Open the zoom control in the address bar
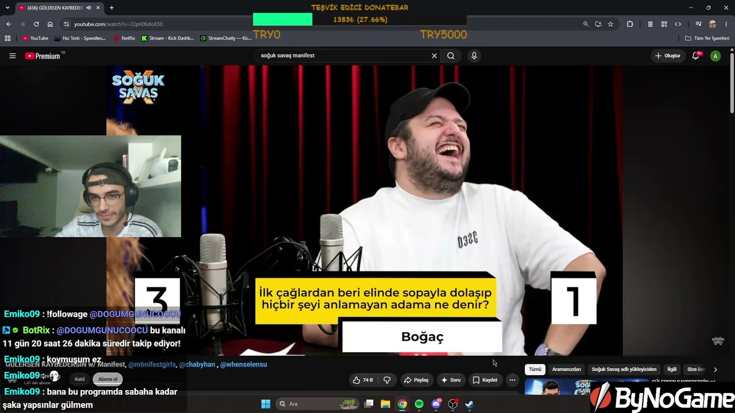This screenshot has width=735, height=413. tap(586, 24)
